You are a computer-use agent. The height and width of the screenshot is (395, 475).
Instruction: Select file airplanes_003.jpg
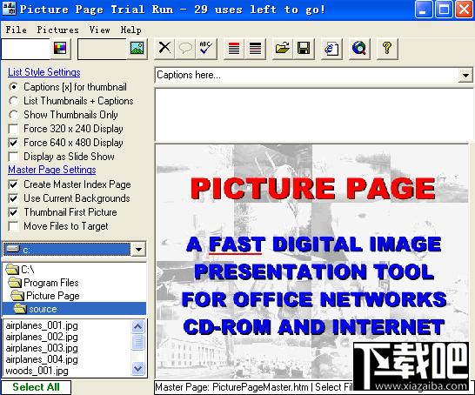coord(42,348)
